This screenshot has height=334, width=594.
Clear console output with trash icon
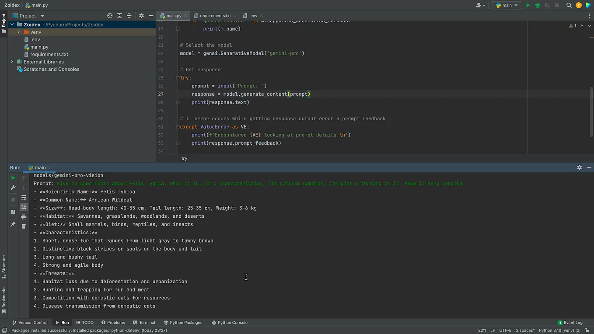(x=24, y=226)
